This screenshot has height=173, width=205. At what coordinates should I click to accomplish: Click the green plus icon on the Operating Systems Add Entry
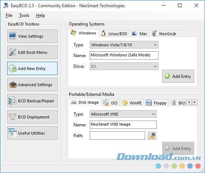(167, 76)
